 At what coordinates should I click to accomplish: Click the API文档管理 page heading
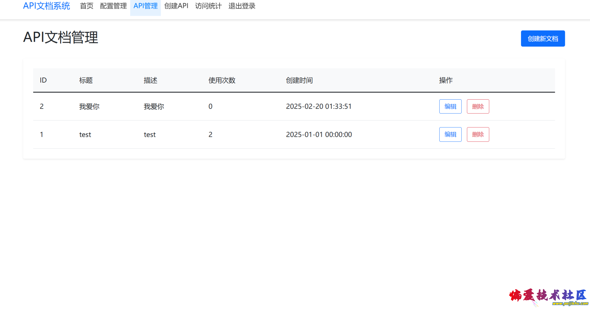click(60, 37)
